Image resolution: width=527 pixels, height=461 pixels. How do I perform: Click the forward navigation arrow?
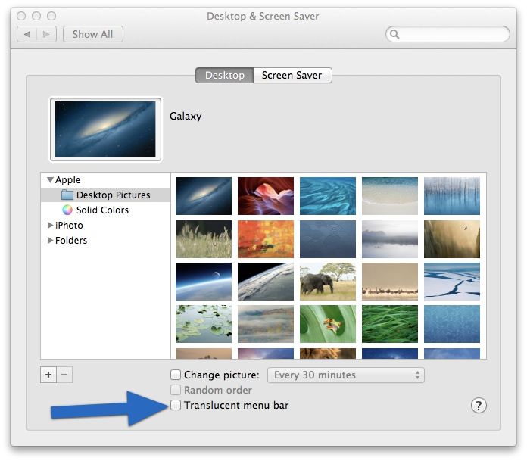[x=47, y=35]
